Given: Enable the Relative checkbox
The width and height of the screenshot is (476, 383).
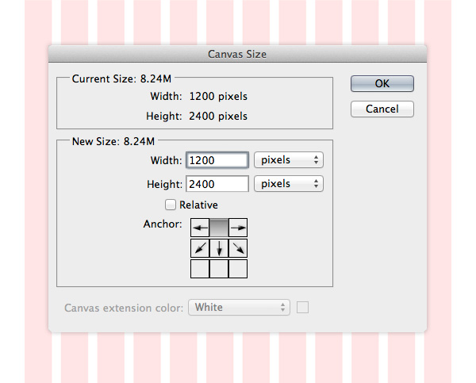Looking at the screenshot, I should pos(171,205).
